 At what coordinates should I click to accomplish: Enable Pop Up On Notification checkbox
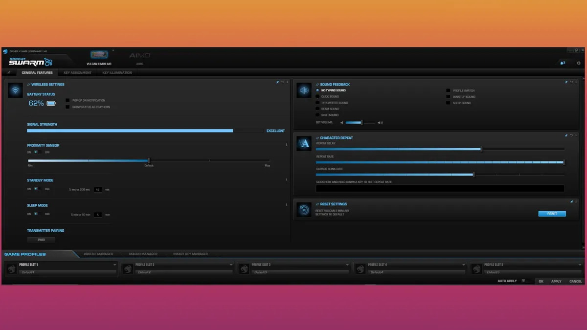[68, 101]
